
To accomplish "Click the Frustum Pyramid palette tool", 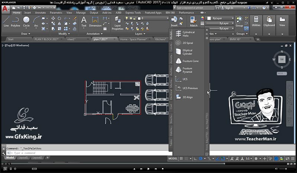I will [x=184, y=70].
